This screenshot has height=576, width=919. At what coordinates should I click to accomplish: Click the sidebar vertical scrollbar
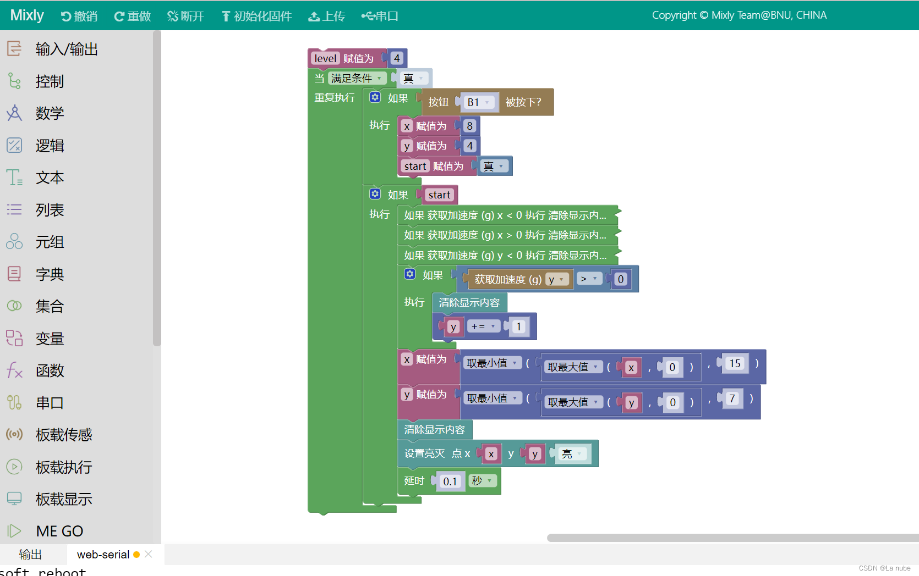coord(157,188)
